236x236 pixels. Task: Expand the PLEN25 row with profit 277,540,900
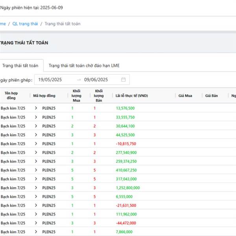36,152
